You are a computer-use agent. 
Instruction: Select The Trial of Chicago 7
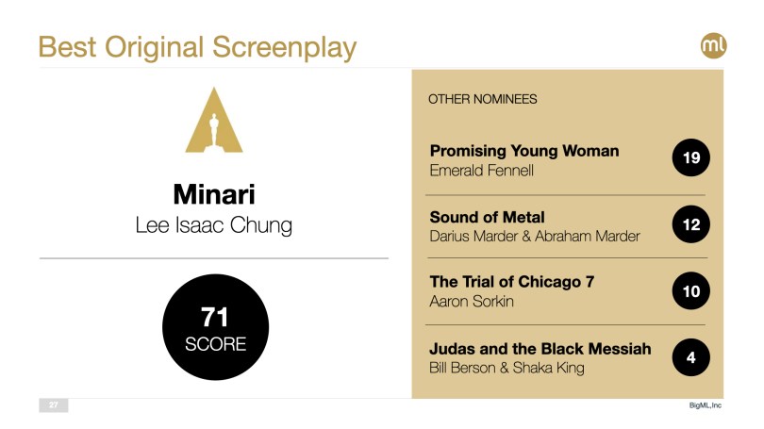[x=511, y=282]
